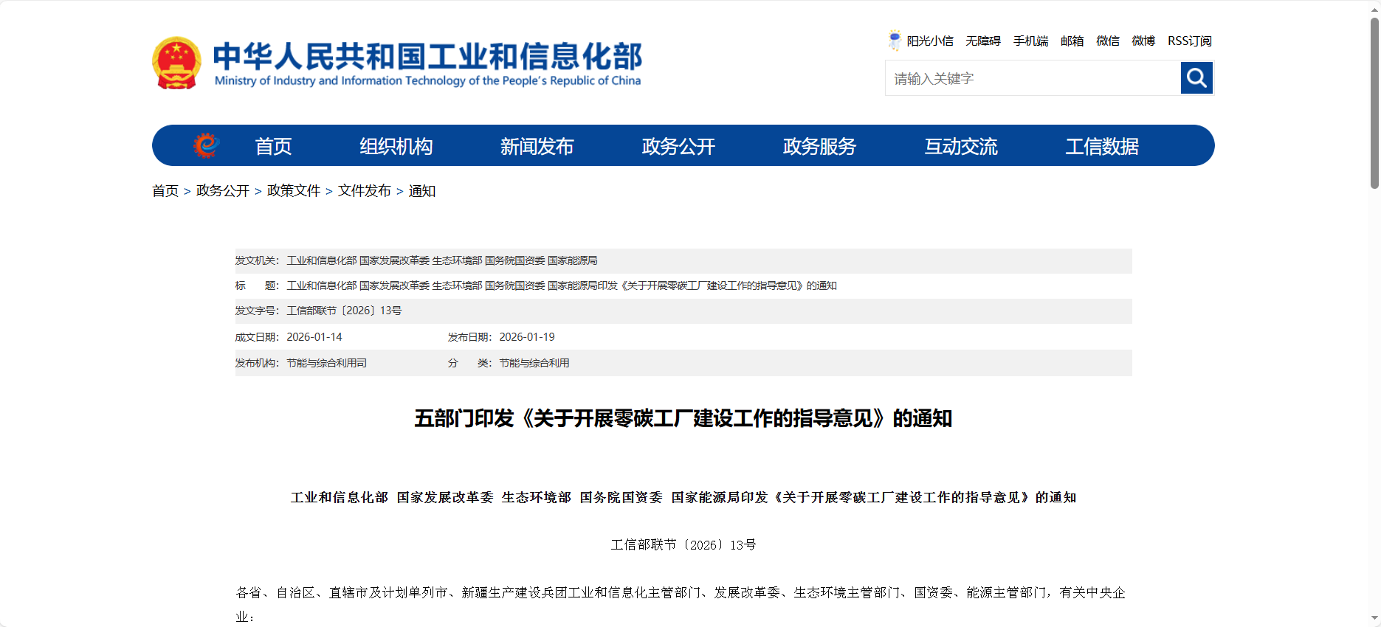Click the scrollbar down arrow

(1374, 618)
